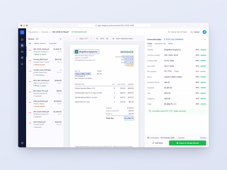Click the Due date value Nov 7, 2026
Image resolution: width=227 pixels, height=170 pixels.
(169, 66)
